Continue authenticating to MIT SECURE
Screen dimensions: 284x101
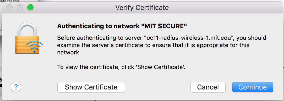point(253,87)
